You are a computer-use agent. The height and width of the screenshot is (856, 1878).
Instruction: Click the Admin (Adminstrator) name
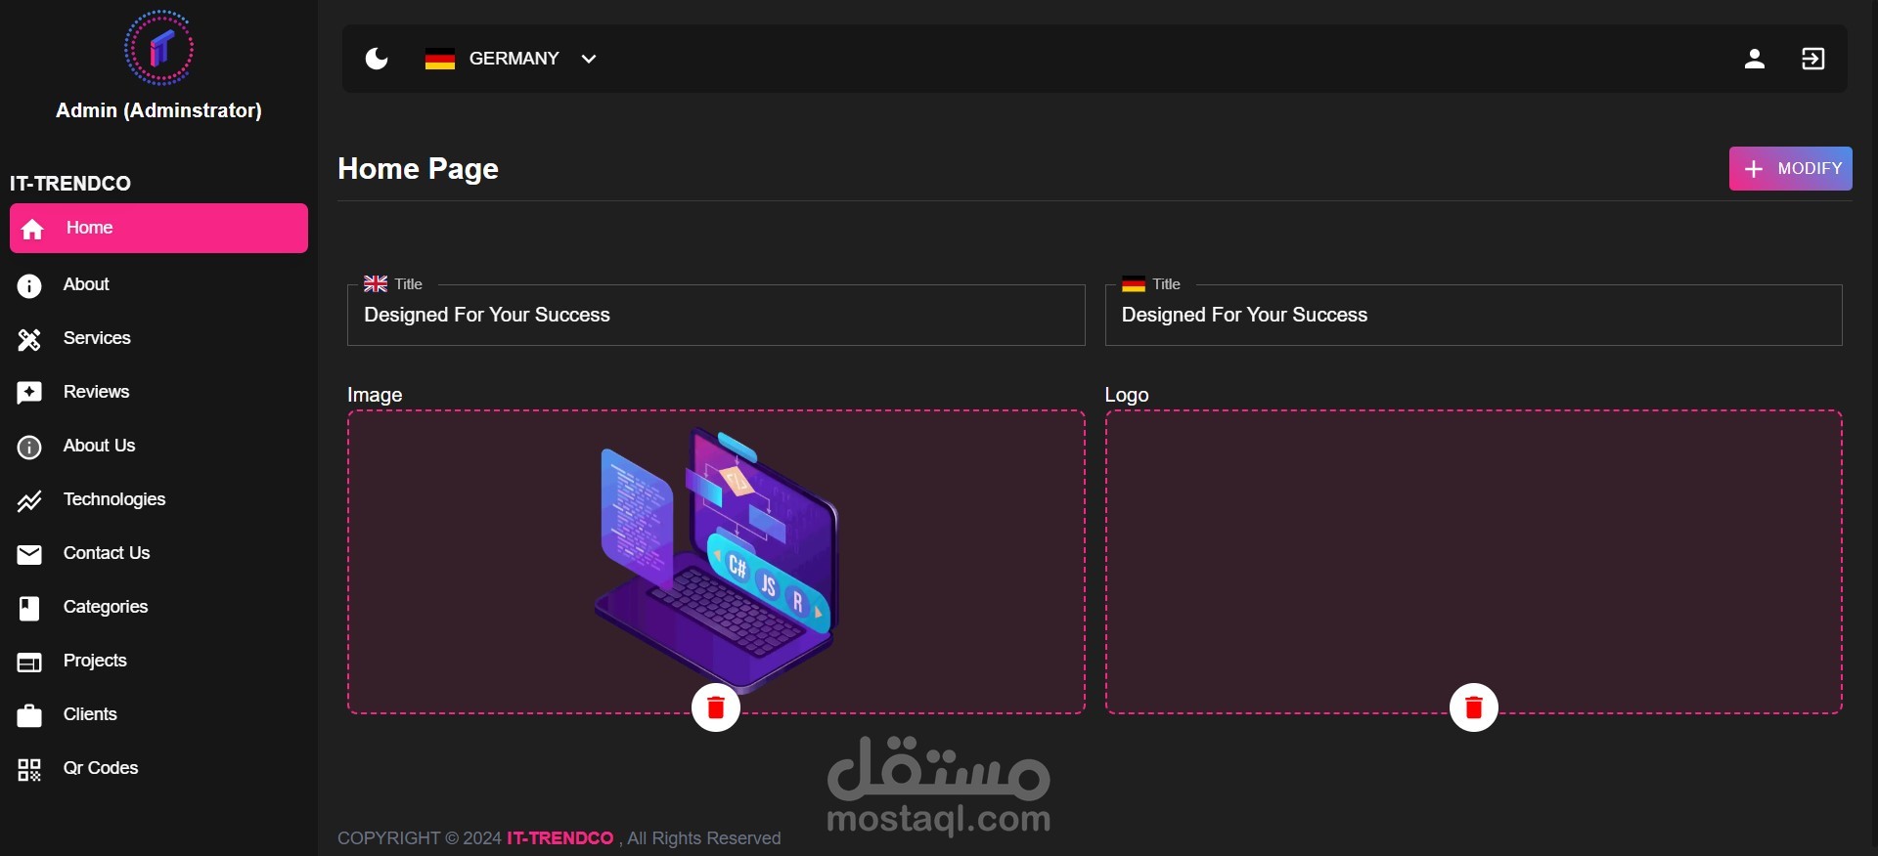point(158,110)
